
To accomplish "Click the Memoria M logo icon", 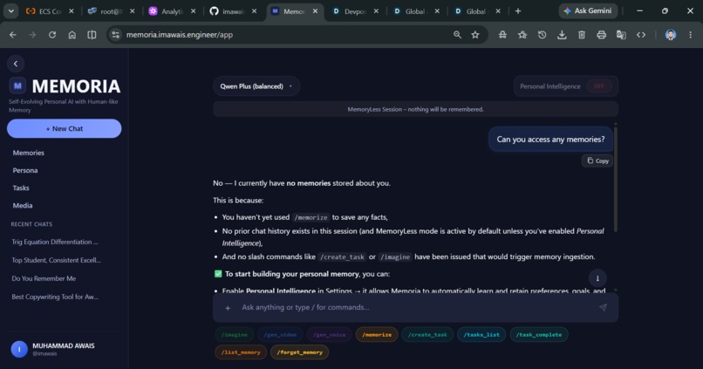I will pos(17,85).
